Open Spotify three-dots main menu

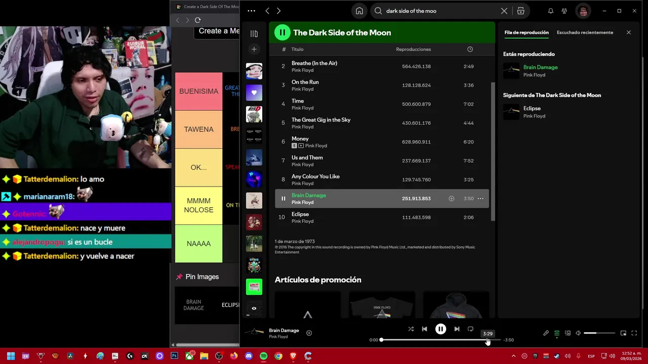252,11
